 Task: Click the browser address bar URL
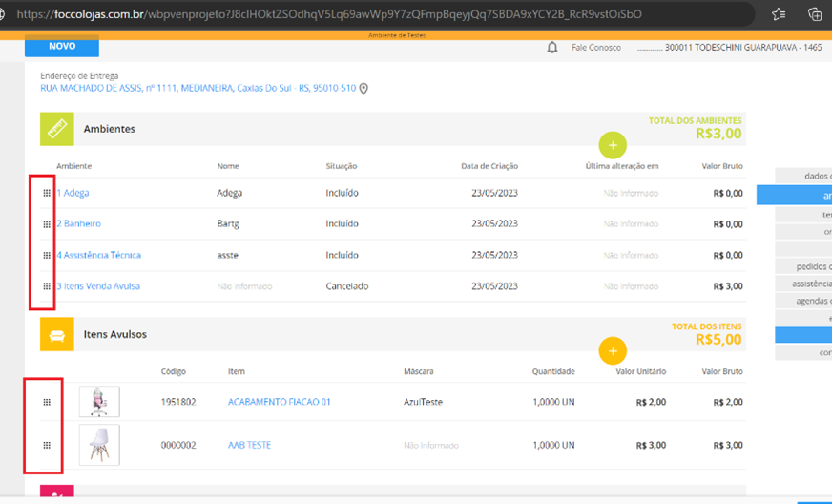click(x=329, y=14)
